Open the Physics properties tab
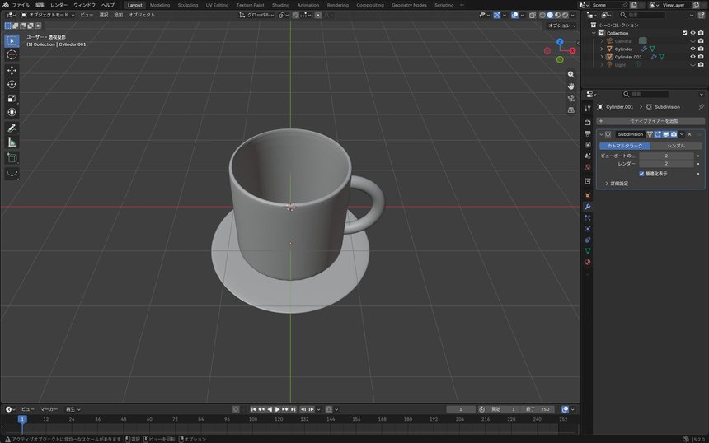The width and height of the screenshot is (709, 443). pyautogui.click(x=587, y=229)
